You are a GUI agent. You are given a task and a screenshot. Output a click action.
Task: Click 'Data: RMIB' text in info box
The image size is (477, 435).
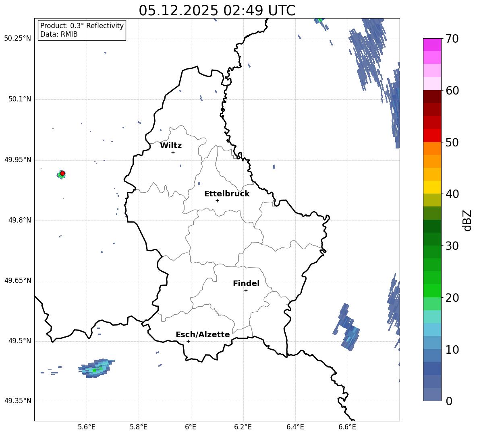(x=59, y=34)
